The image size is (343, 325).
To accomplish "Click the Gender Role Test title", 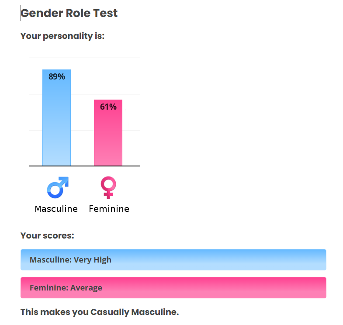I will coord(69,14).
